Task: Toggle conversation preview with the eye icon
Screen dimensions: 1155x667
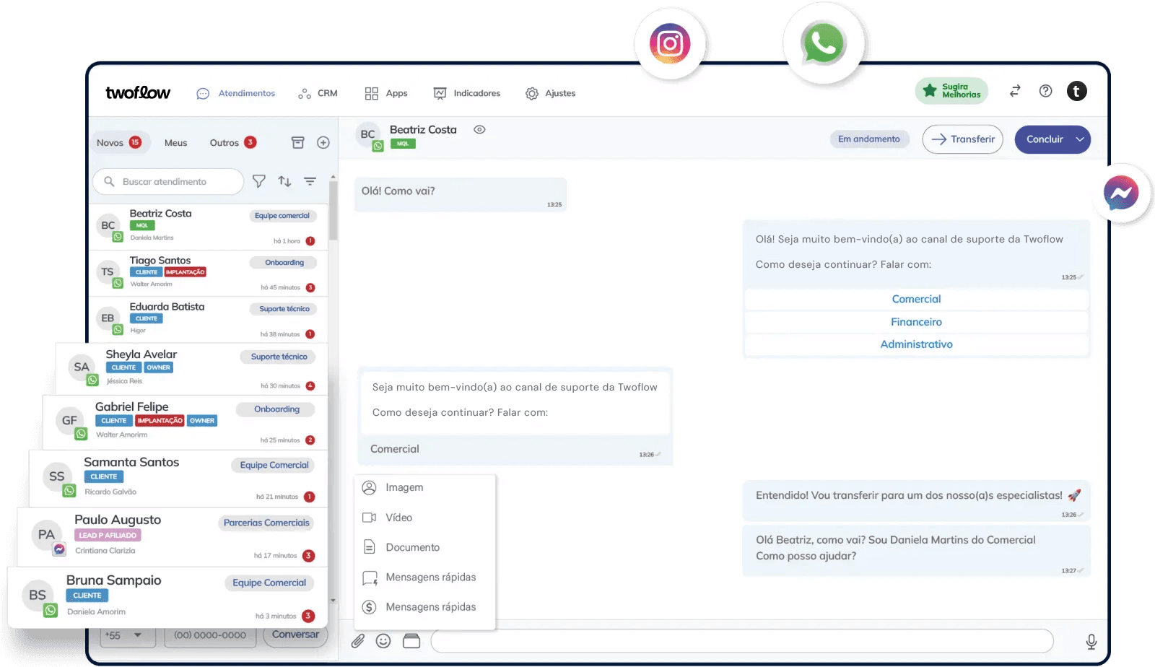Action: tap(481, 129)
